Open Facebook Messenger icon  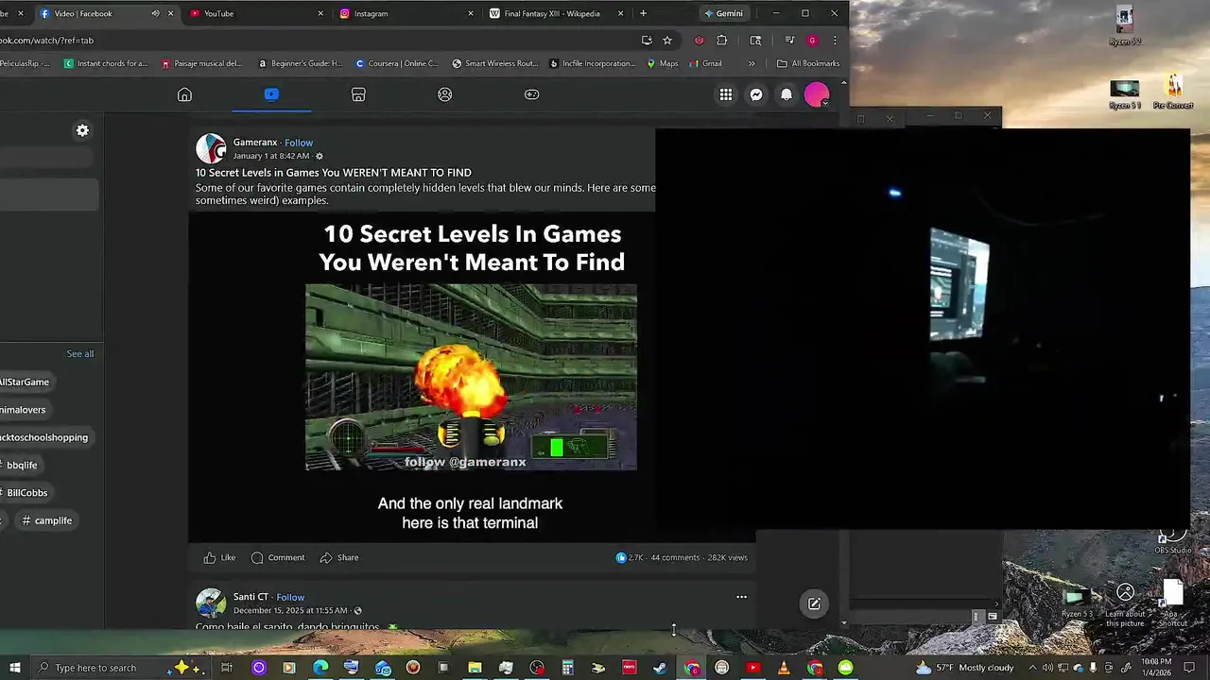(756, 94)
